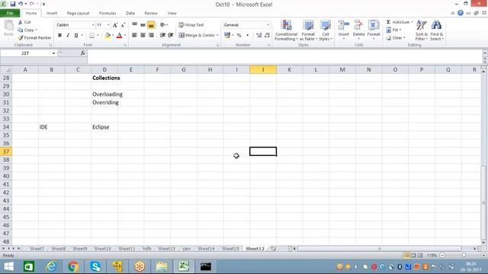488x274 pixels.
Task: Expand the General number format dropdown
Action: (268, 25)
